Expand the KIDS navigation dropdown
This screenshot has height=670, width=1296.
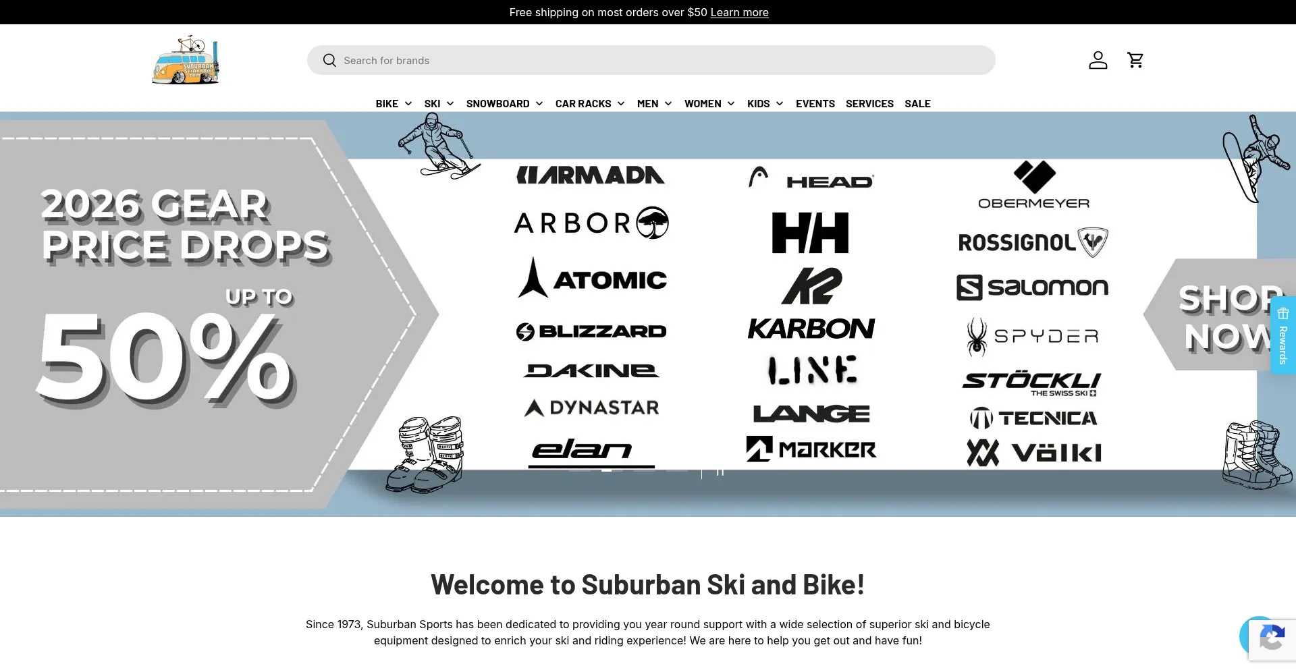coord(765,103)
